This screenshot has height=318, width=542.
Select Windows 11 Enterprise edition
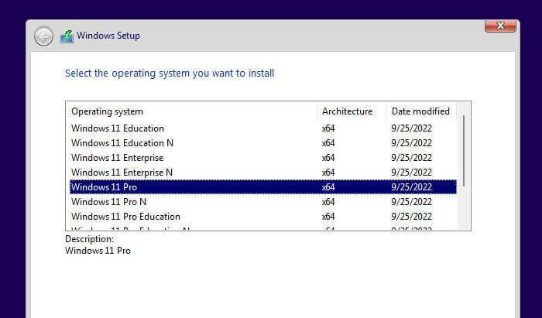[263, 158]
